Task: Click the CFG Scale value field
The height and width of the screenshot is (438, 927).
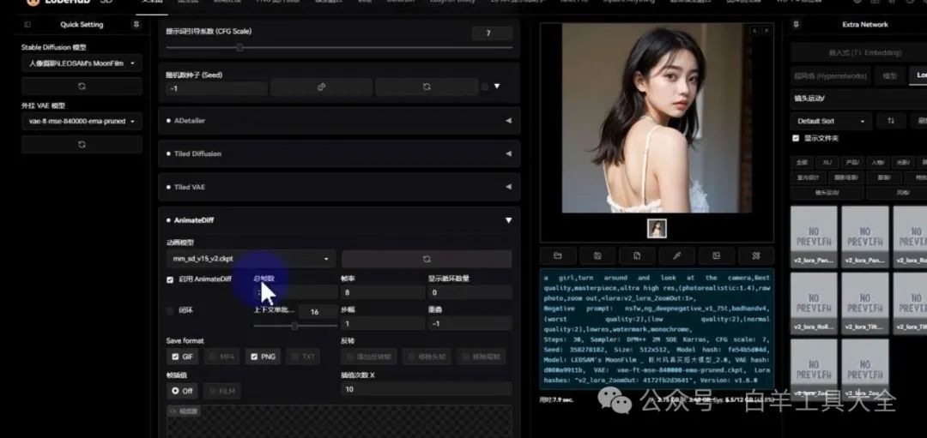Action: [x=492, y=33]
